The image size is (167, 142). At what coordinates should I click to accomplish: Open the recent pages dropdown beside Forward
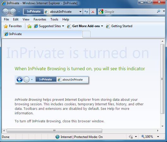pos(19,11)
